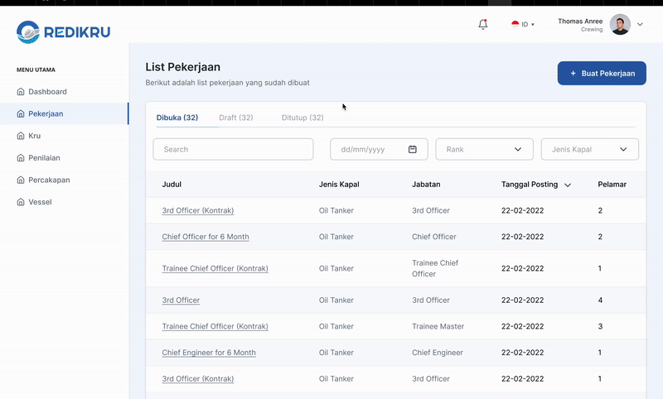Open Chief Officer for 6 Month link
Image resolution: width=663 pixels, height=399 pixels.
pyautogui.click(x=206, y=237)
